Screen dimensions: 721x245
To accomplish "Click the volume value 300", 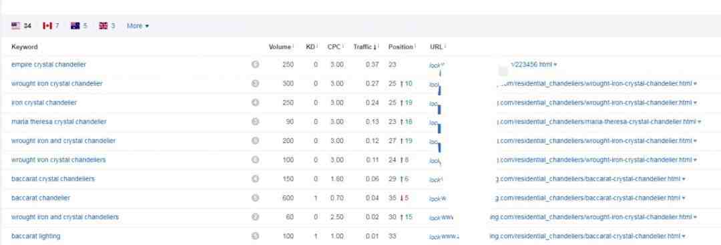I will [288, 83].
